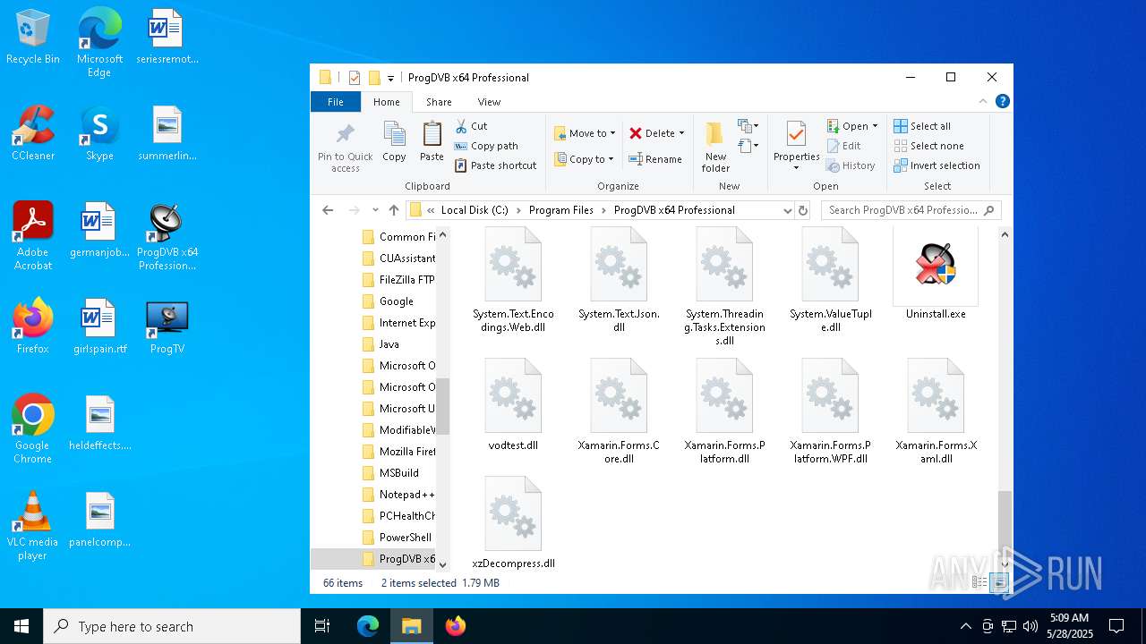Open Easy access dropdown
1146x644 pixels.
[x=748, y=146]
